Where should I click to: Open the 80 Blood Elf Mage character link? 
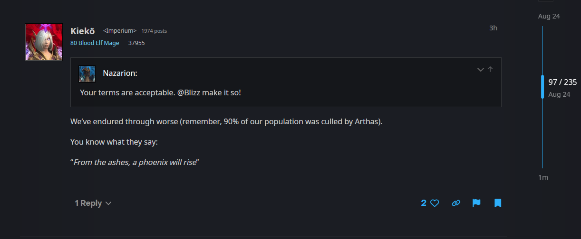(x=95, y=43)
